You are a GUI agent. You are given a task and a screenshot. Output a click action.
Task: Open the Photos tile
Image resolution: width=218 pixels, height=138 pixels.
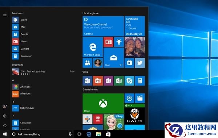click(x=134, y=47)
